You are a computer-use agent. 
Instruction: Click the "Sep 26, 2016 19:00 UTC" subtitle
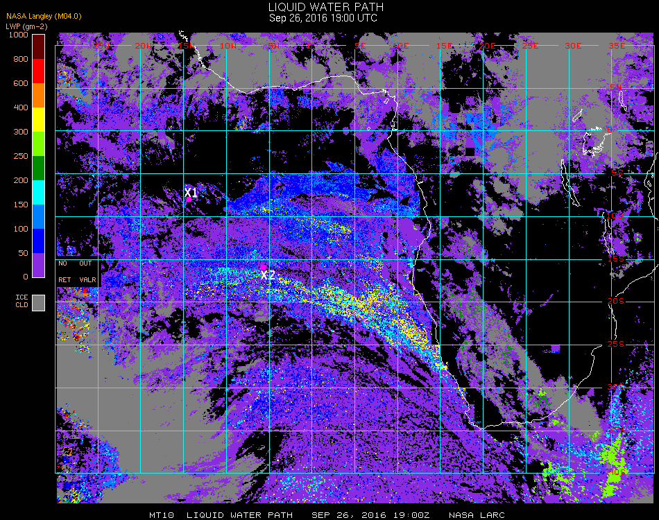tap(323, 18)
